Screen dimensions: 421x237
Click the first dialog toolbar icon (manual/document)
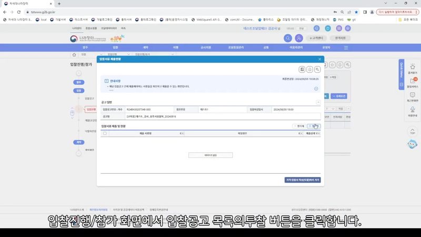(x=302, y=70)
